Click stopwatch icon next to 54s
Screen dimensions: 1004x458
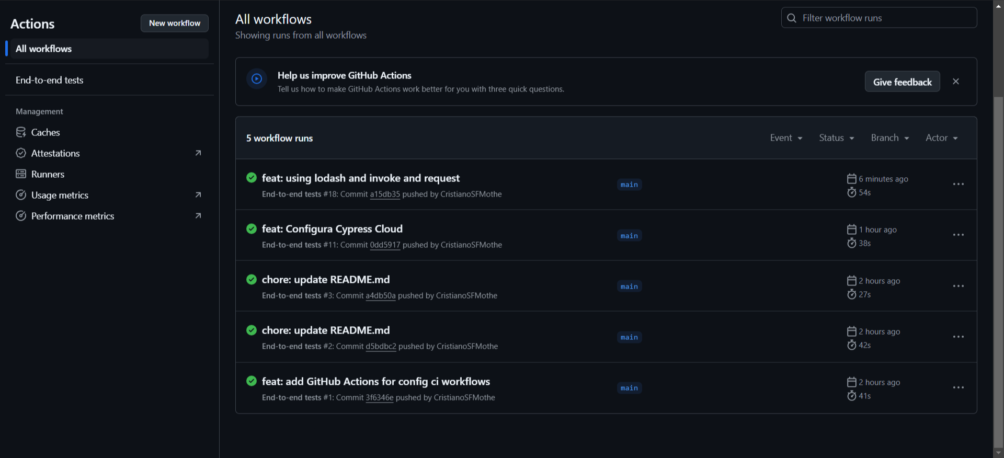(852, 192)
